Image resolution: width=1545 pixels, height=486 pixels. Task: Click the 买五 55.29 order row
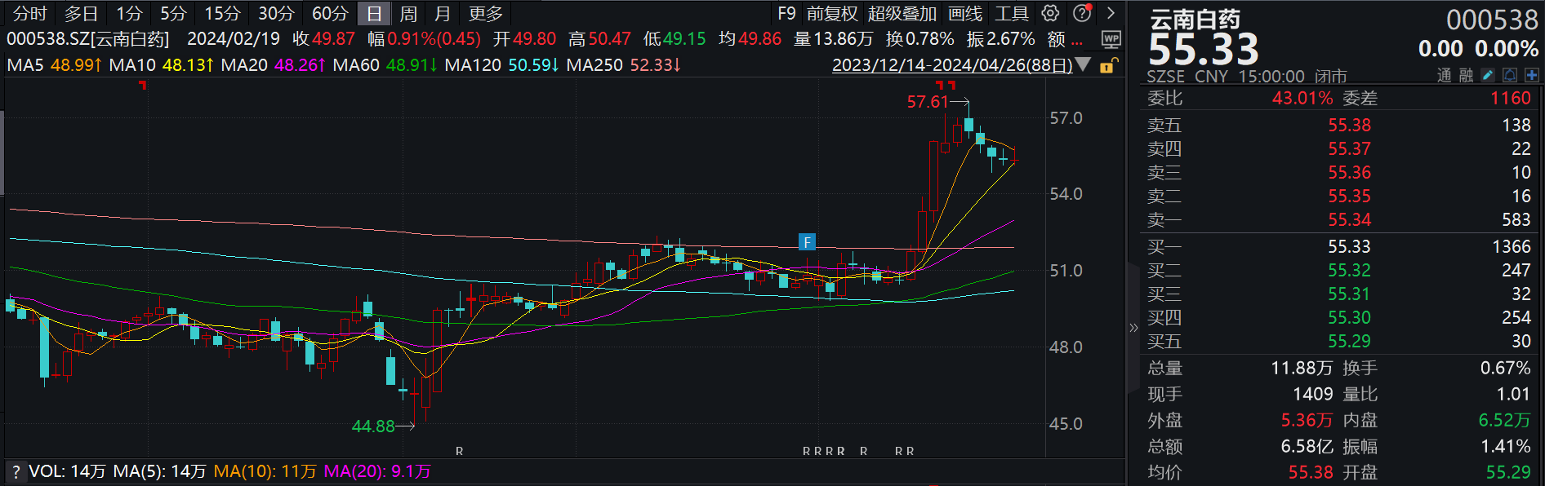point(1339,341)
